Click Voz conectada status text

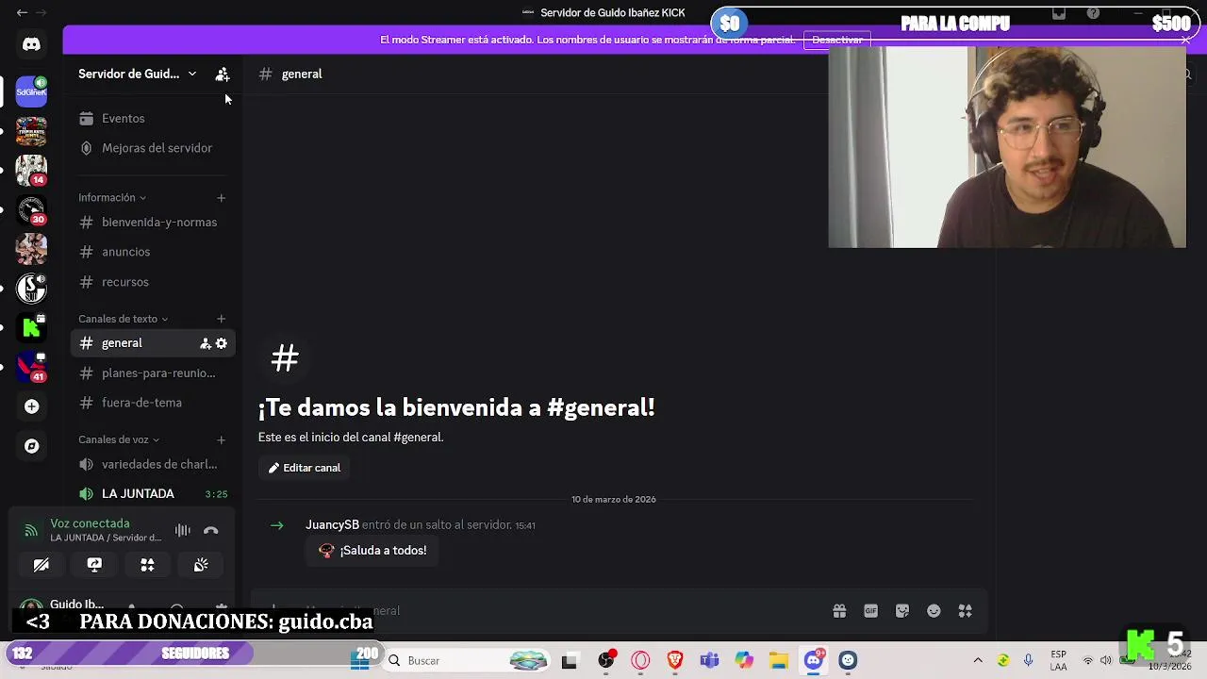(x=90, y=523)
